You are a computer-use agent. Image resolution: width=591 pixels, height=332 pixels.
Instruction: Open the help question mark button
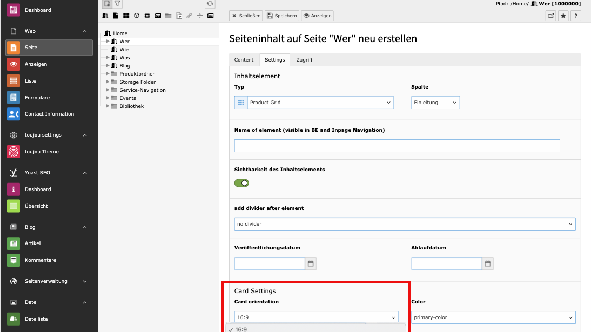tap(575, 16)
